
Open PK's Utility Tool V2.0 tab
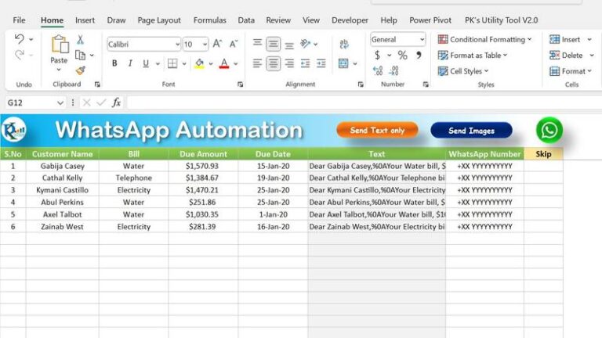(x=501, y=20)
